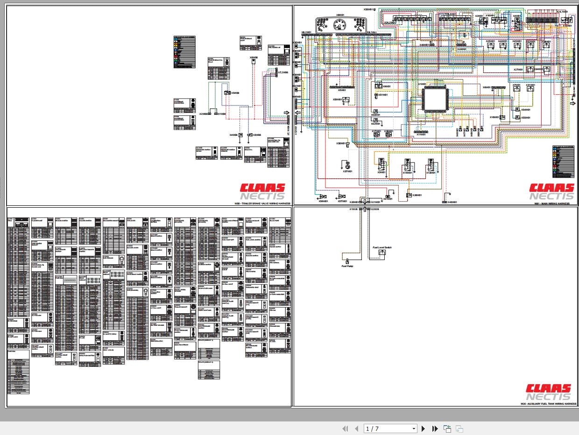
Task: Click the wire colour legend on trailer brake diagram
Action: click(184, 52)
